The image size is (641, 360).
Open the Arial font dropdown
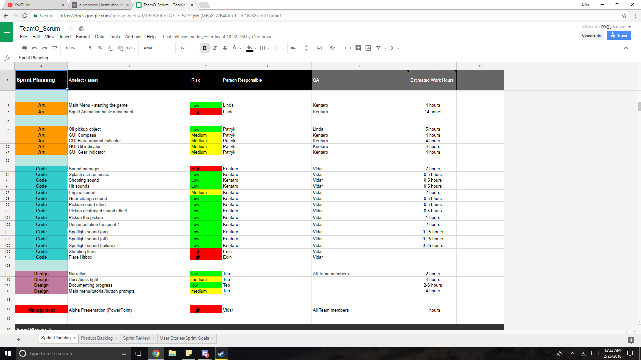coord(157,48)
